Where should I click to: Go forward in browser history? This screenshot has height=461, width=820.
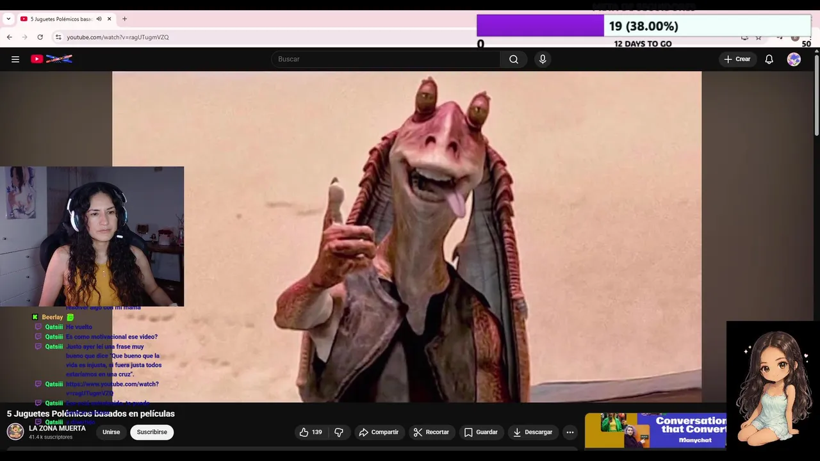25,37
